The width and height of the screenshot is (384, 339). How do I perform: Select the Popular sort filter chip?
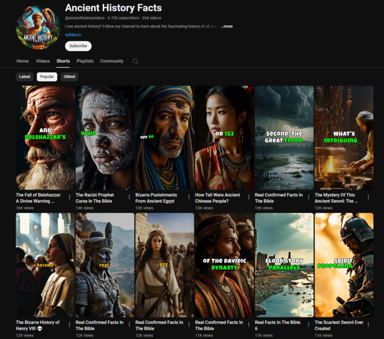(x=47, y=77)
